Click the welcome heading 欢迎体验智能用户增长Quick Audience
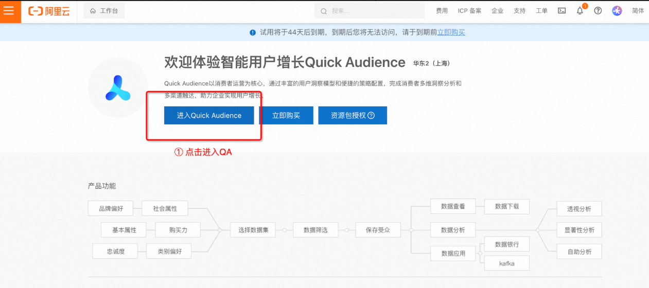The width and height of the screenshot is (649, 288). pos(285,62)
